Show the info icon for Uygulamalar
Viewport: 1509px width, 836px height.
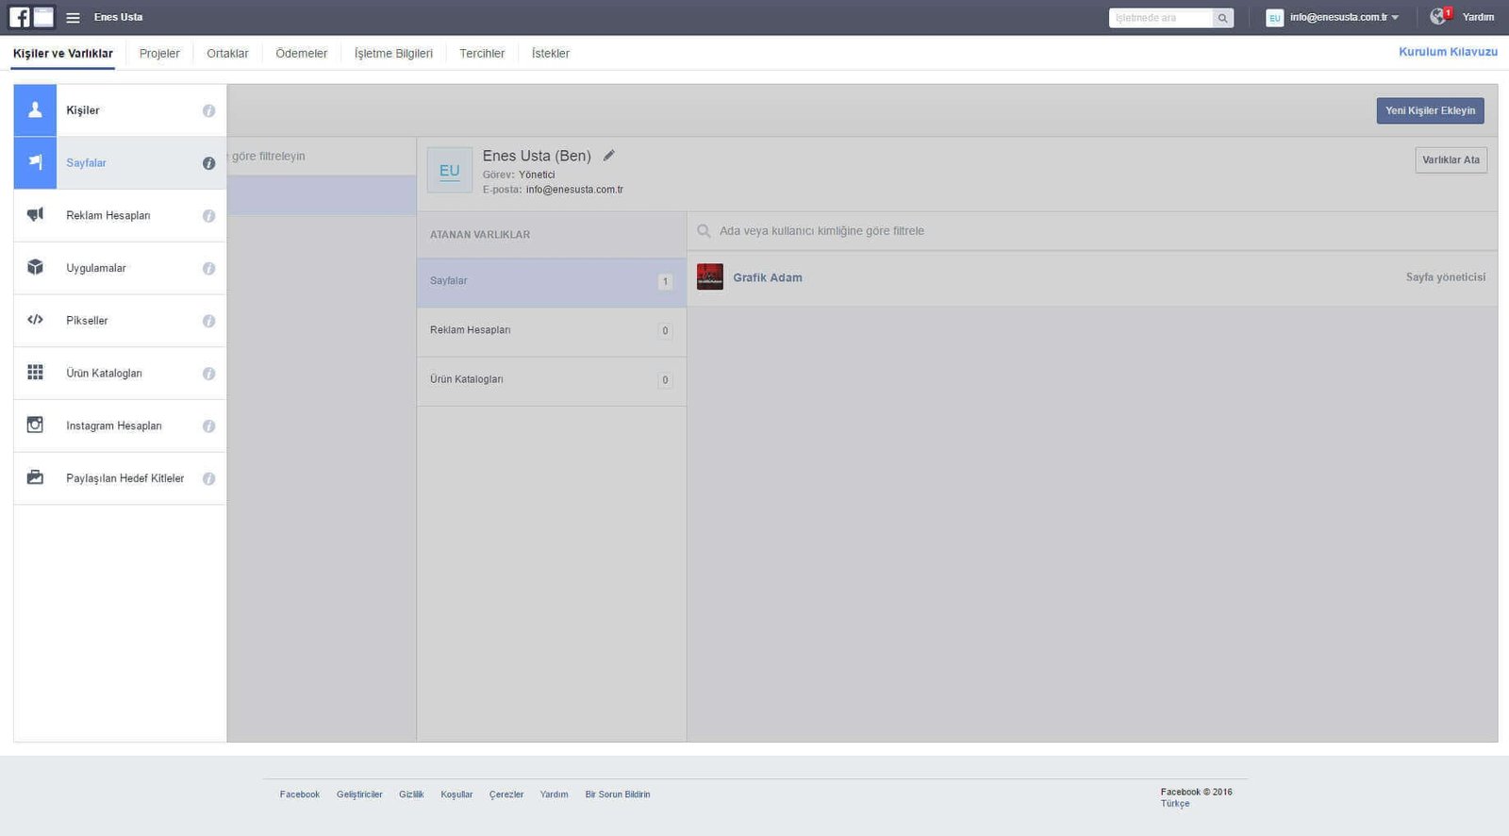[208, 269]
